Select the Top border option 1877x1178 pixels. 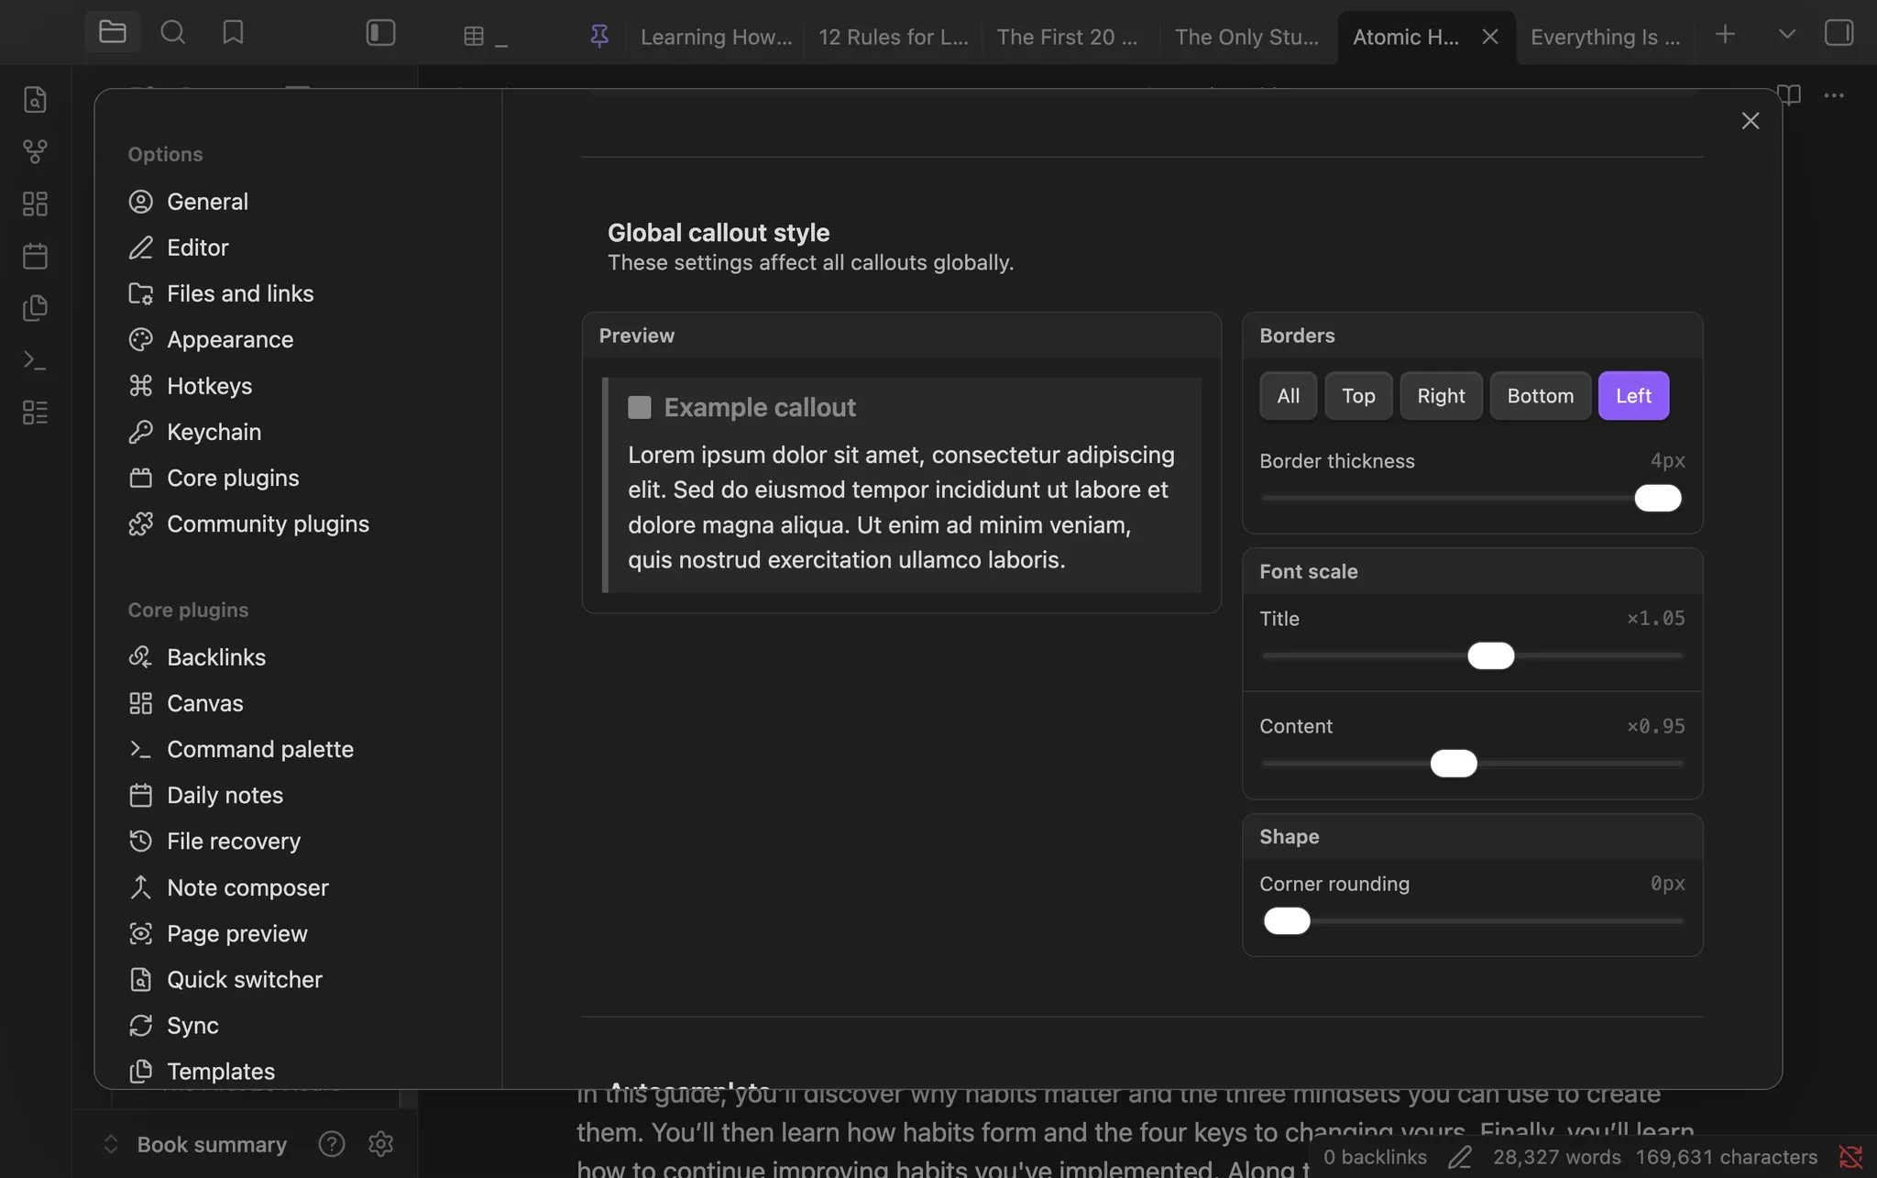[x=1358, y=396]
